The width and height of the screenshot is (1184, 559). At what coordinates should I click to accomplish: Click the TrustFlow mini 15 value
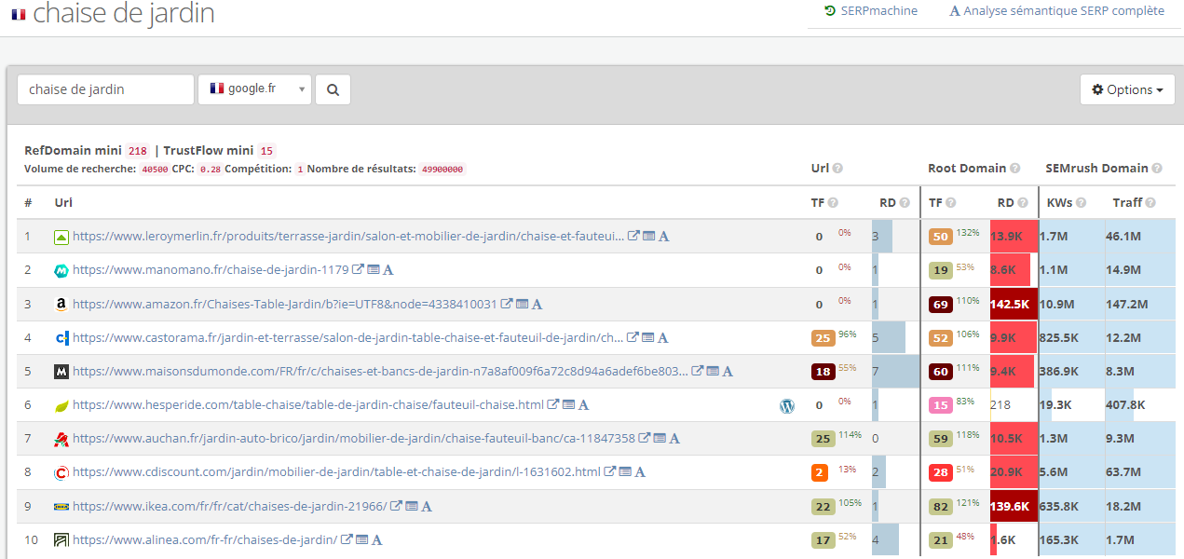(266, 151)
